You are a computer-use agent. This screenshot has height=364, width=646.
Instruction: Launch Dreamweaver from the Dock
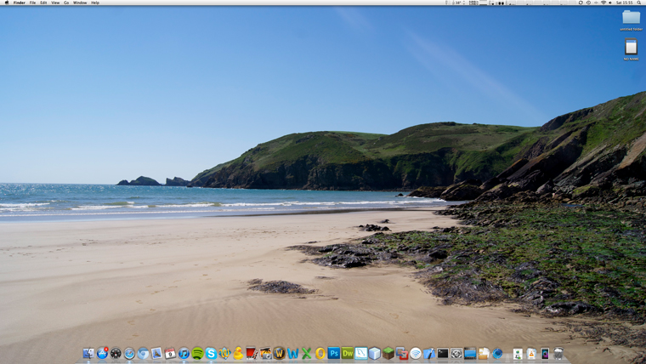coord(348,353)
